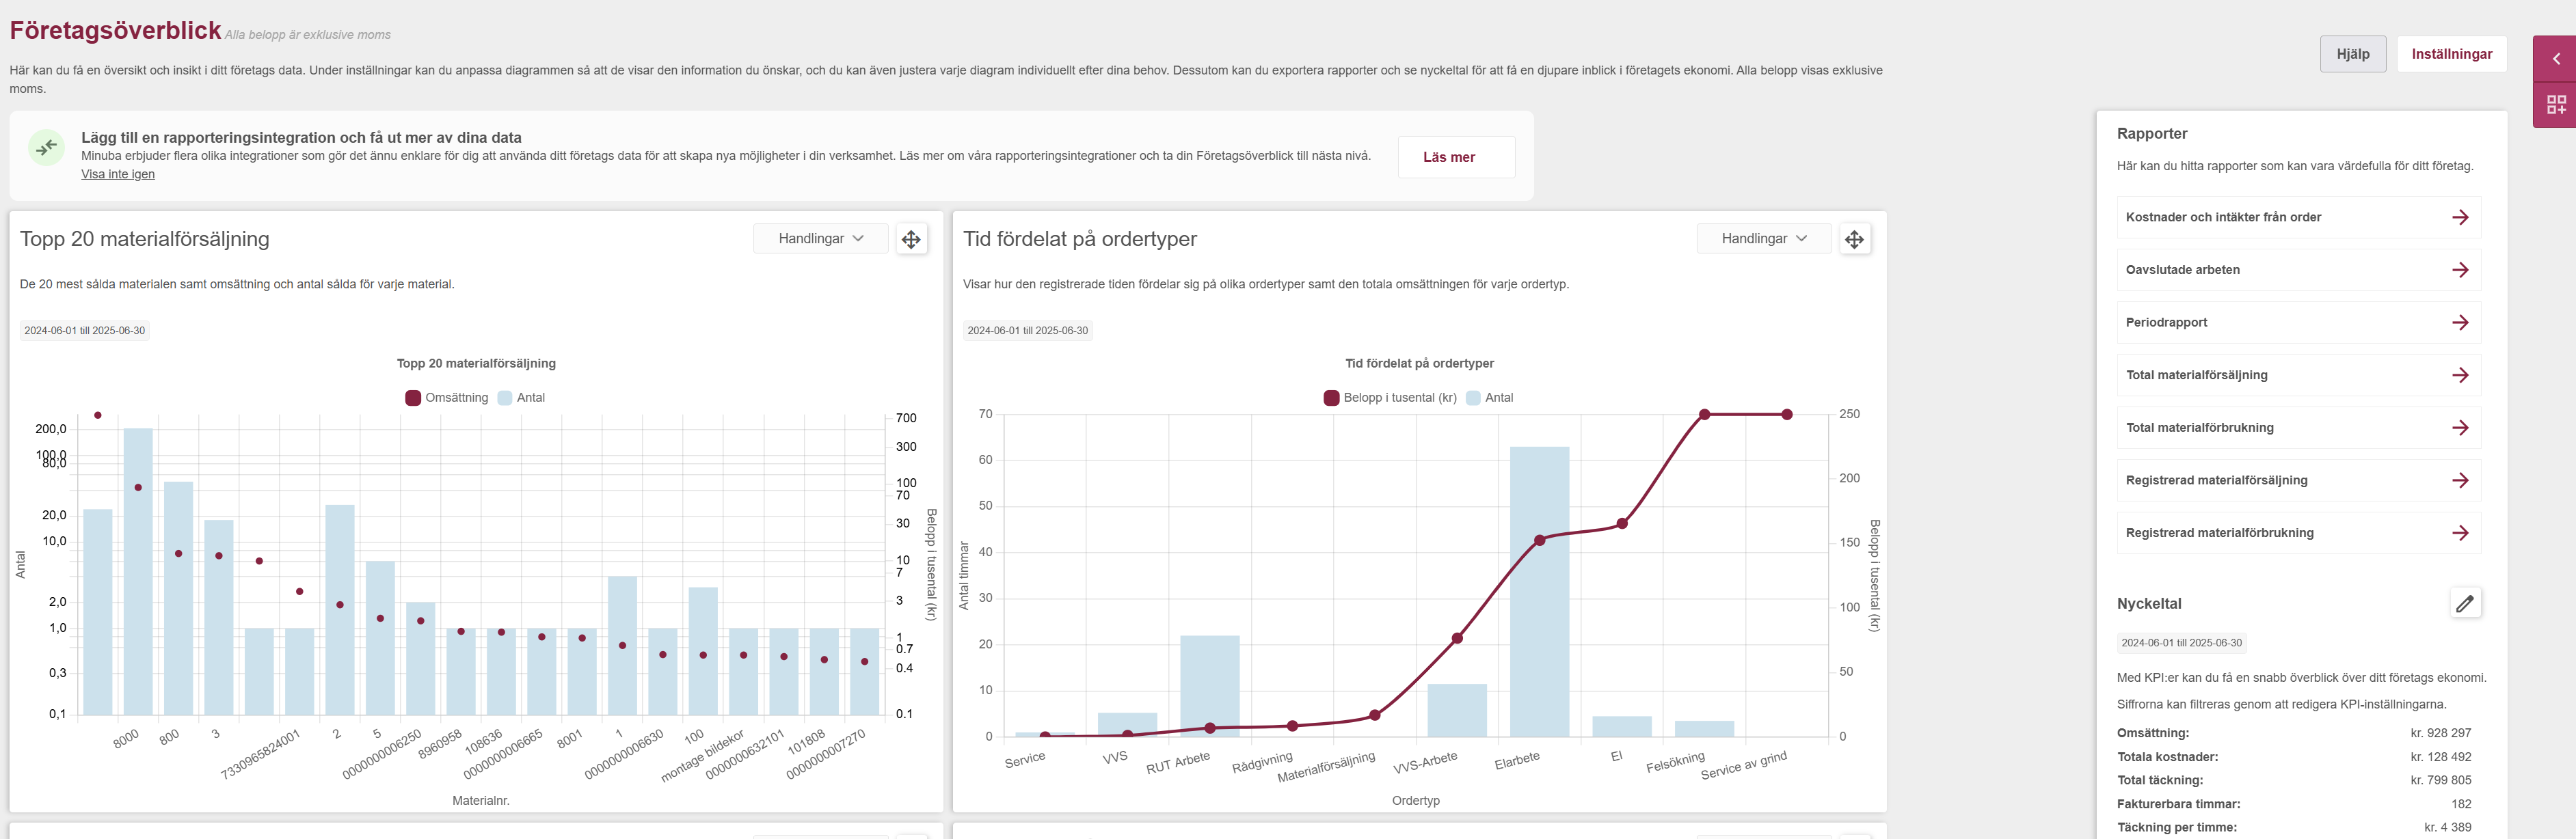
Task: Edit Nyckeltal with the pencil icon
Action: [x=2465, y=603]
